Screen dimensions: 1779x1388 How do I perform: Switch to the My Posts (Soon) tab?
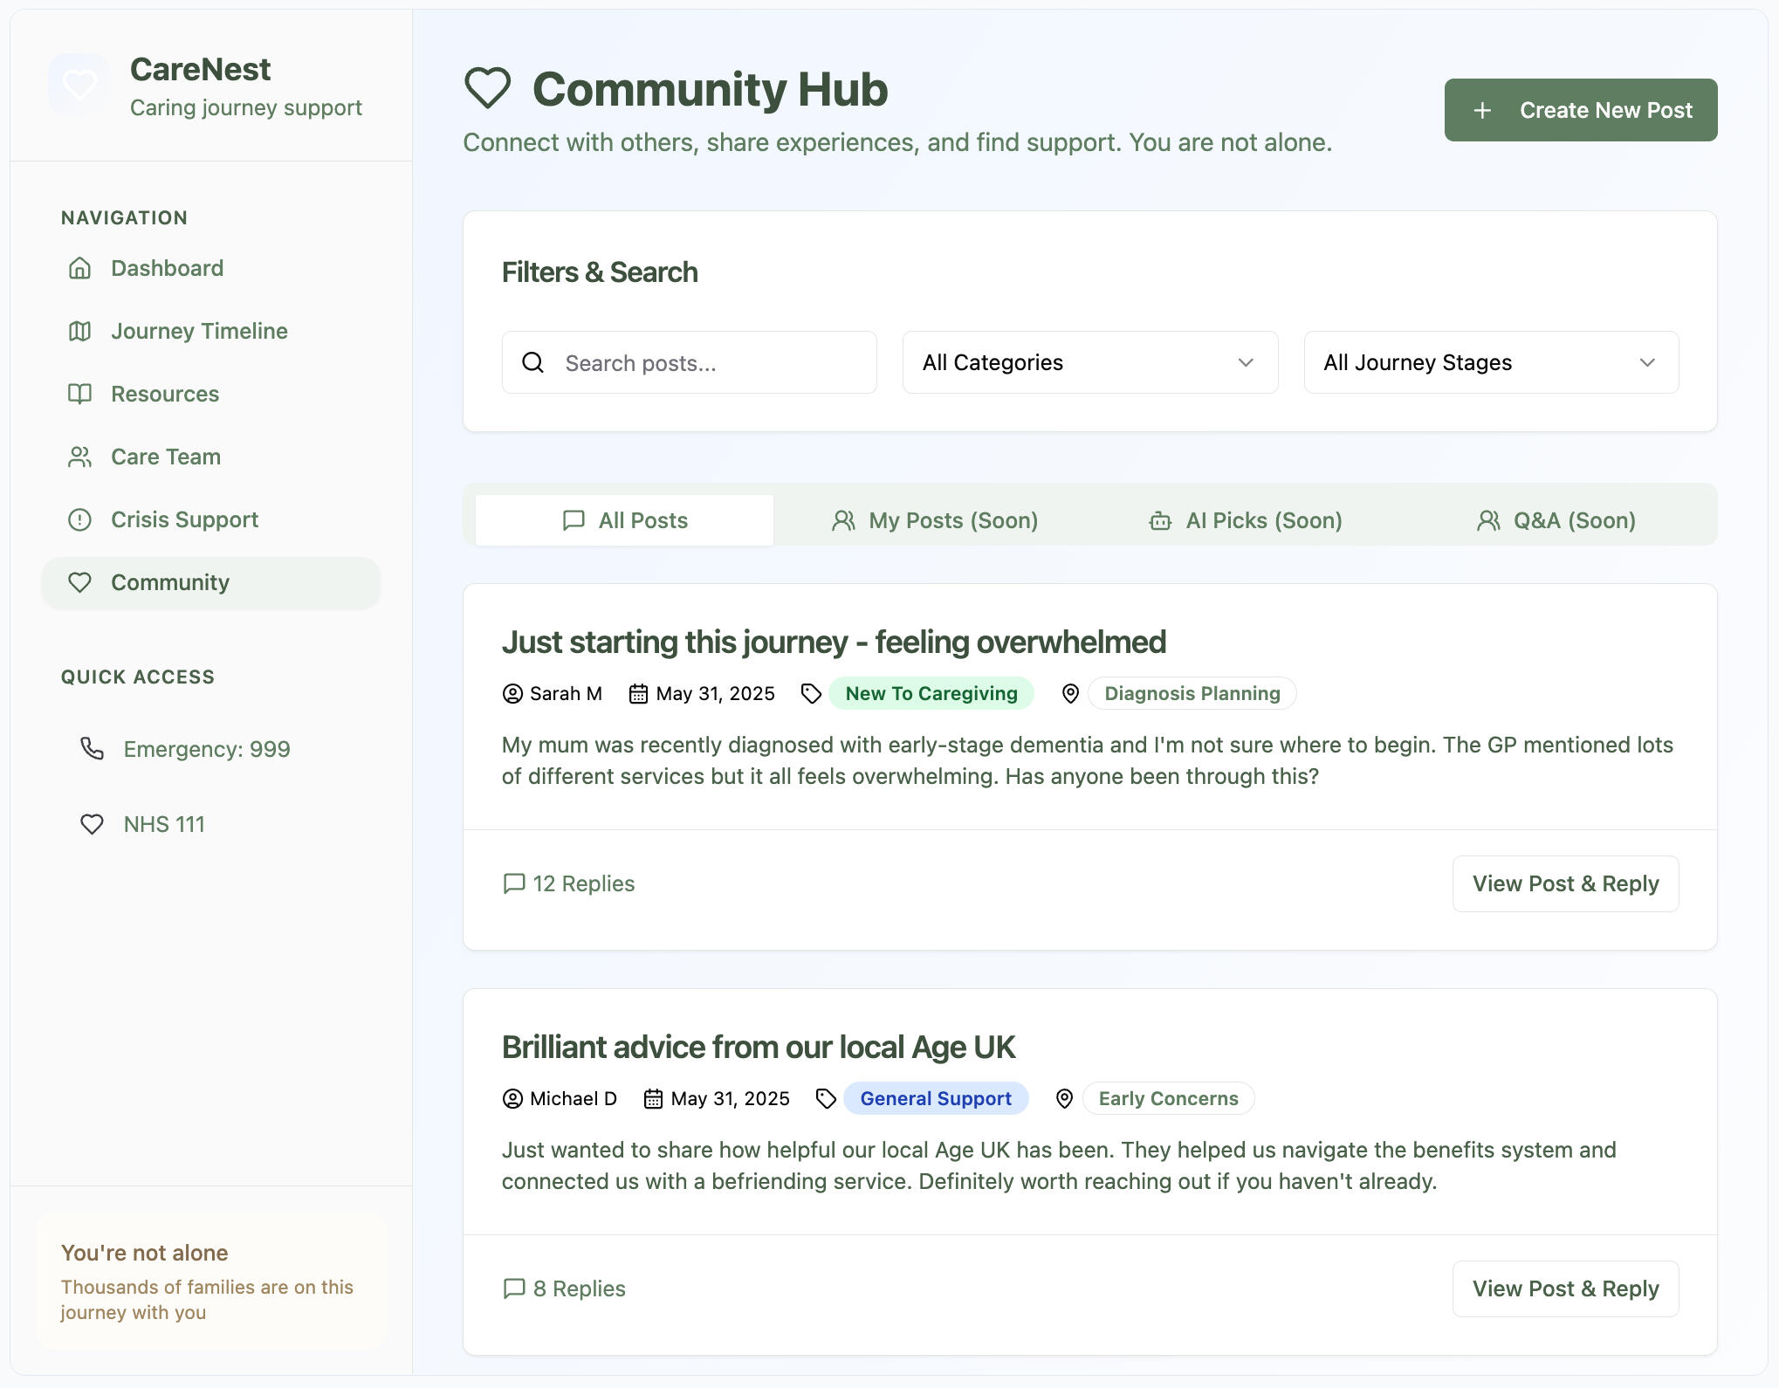(x=935, y=520)
